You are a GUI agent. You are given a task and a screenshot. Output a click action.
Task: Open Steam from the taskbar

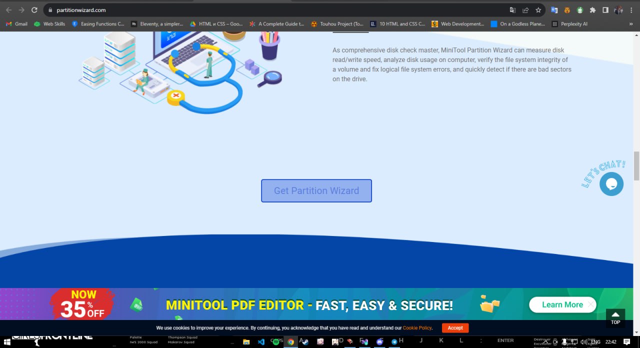305,342
